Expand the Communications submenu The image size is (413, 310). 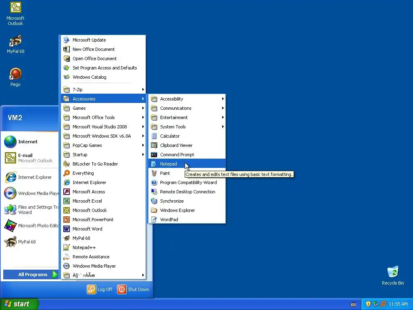point(187,108)
